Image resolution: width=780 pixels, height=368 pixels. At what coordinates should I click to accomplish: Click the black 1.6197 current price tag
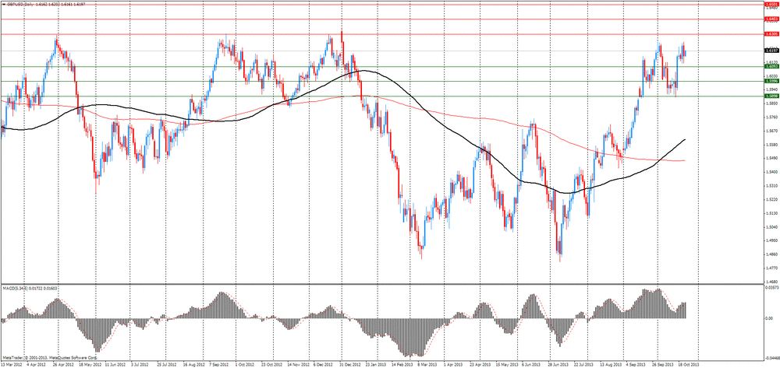[x=770, y=51]
